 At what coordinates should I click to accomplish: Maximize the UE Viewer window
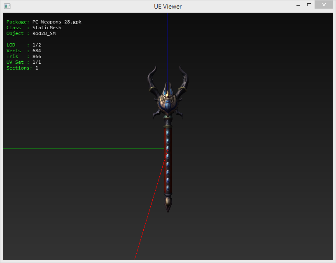pyautogui.click(x=309, y=5)
